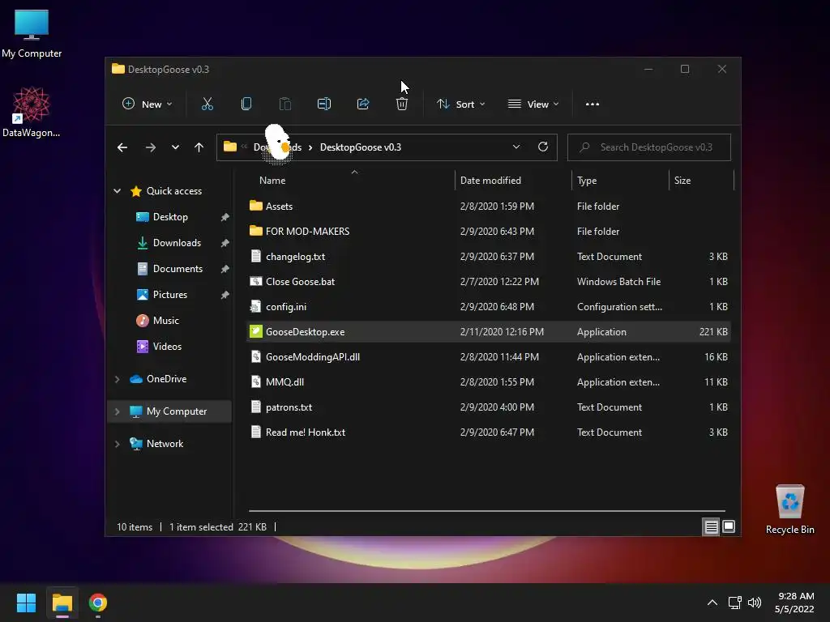
Task: Select Read me! Honk.txt file
Action: point(489,432)
